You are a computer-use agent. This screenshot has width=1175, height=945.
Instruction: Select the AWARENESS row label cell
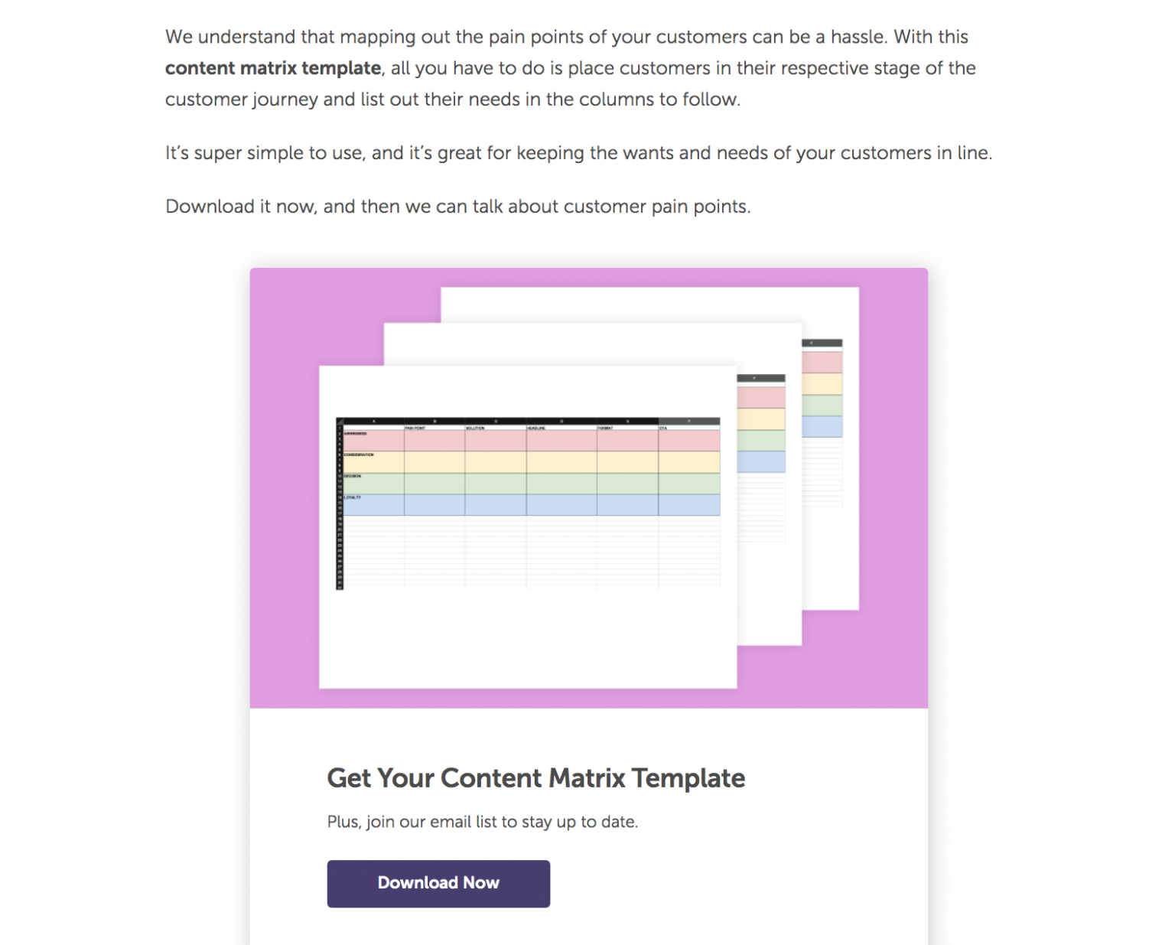pos(356,433)
